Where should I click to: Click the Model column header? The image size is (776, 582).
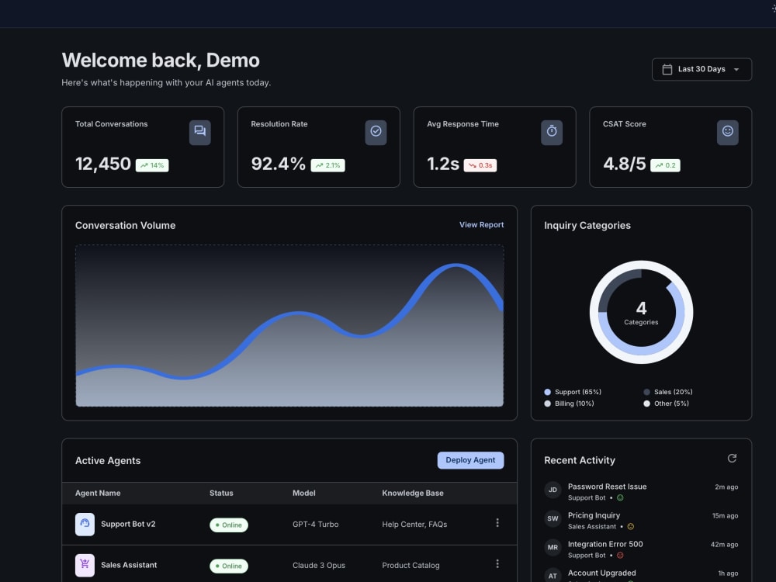(304, 493)
